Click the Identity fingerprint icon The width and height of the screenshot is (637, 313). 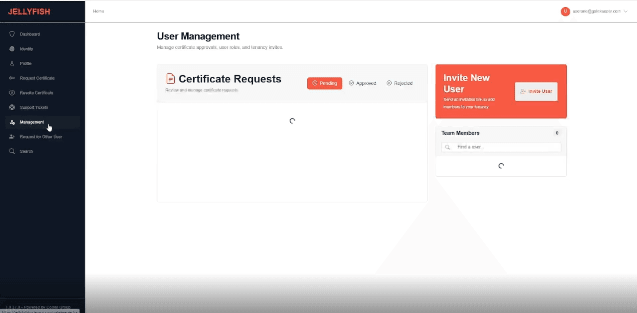12,49
